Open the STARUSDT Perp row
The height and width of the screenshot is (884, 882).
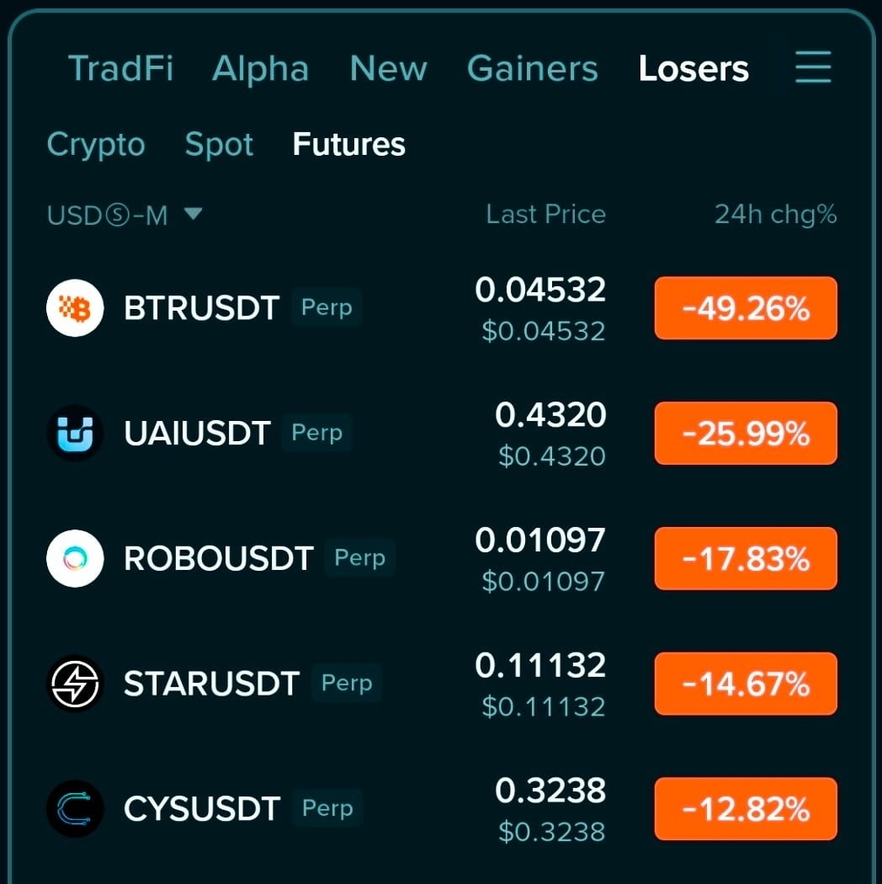point(442,684)
